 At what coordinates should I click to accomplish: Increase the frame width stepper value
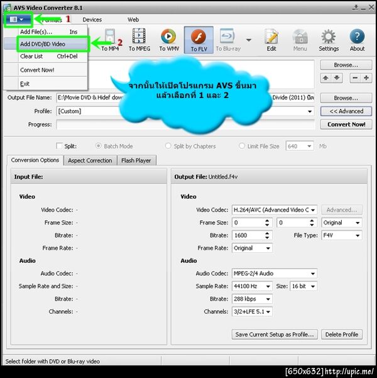tap(267, 221)
